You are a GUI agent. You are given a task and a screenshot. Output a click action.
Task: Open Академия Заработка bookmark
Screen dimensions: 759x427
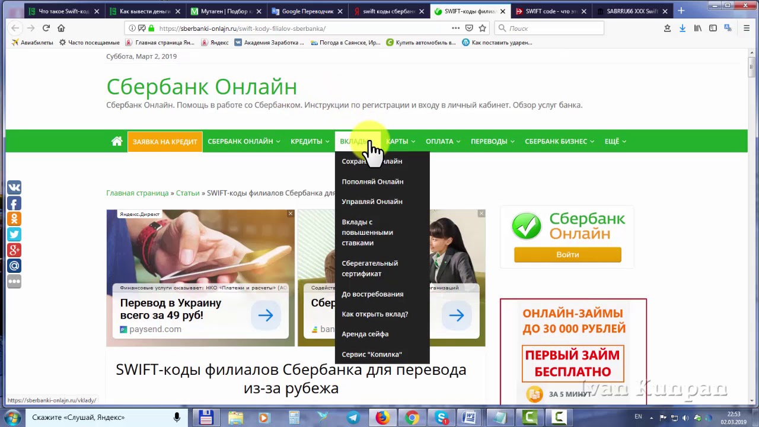point(269,43)
